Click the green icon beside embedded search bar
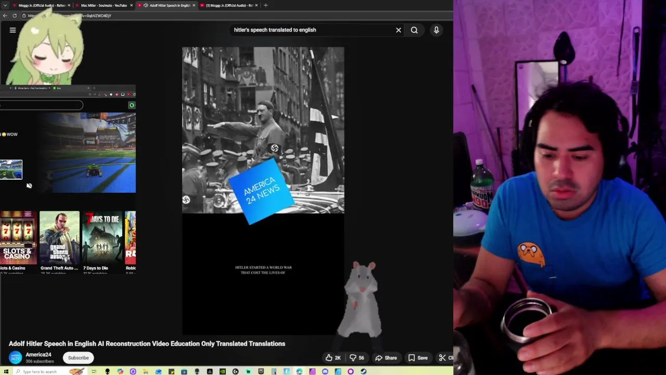666x375 pixels. (x=132, y=105)
